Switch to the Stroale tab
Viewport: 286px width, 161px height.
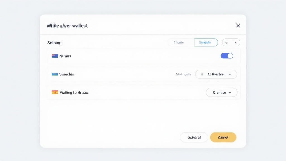pyautogui.click(x=179, y=42)
